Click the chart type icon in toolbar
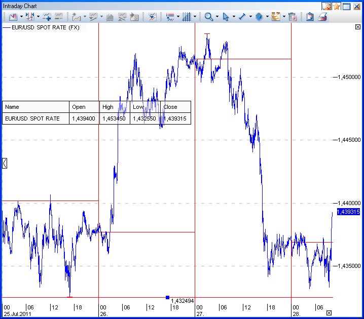 tap(13, 17)
